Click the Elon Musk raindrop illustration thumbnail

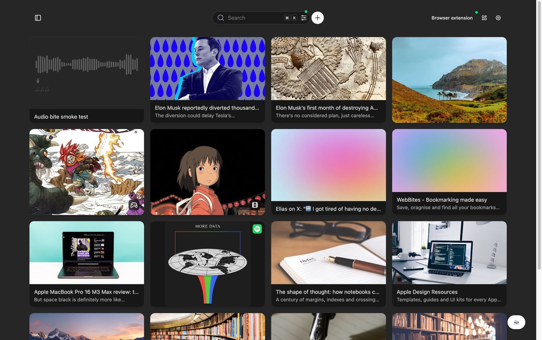pyautogui.click(x=208, y=68)
